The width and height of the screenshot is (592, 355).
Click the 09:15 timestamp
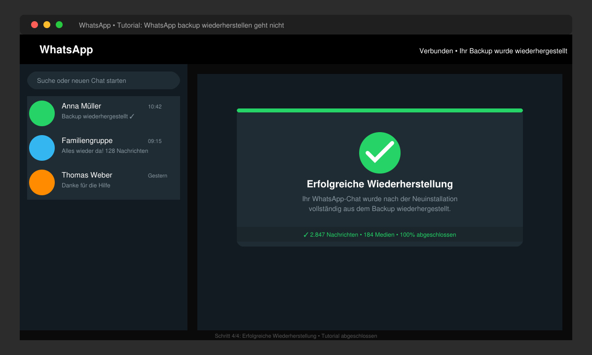(x=155, y=141)
